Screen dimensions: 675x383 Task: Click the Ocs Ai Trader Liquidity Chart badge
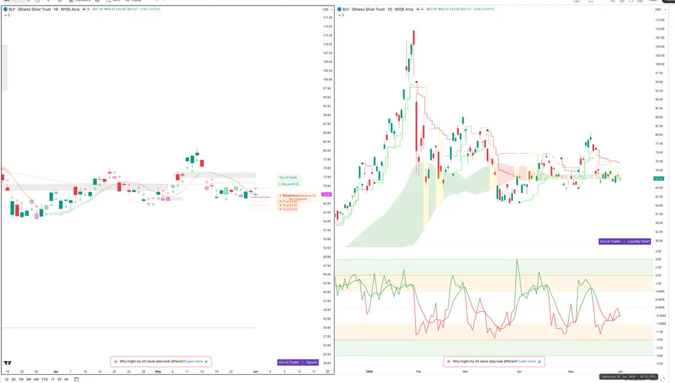(x=625, y=241)
